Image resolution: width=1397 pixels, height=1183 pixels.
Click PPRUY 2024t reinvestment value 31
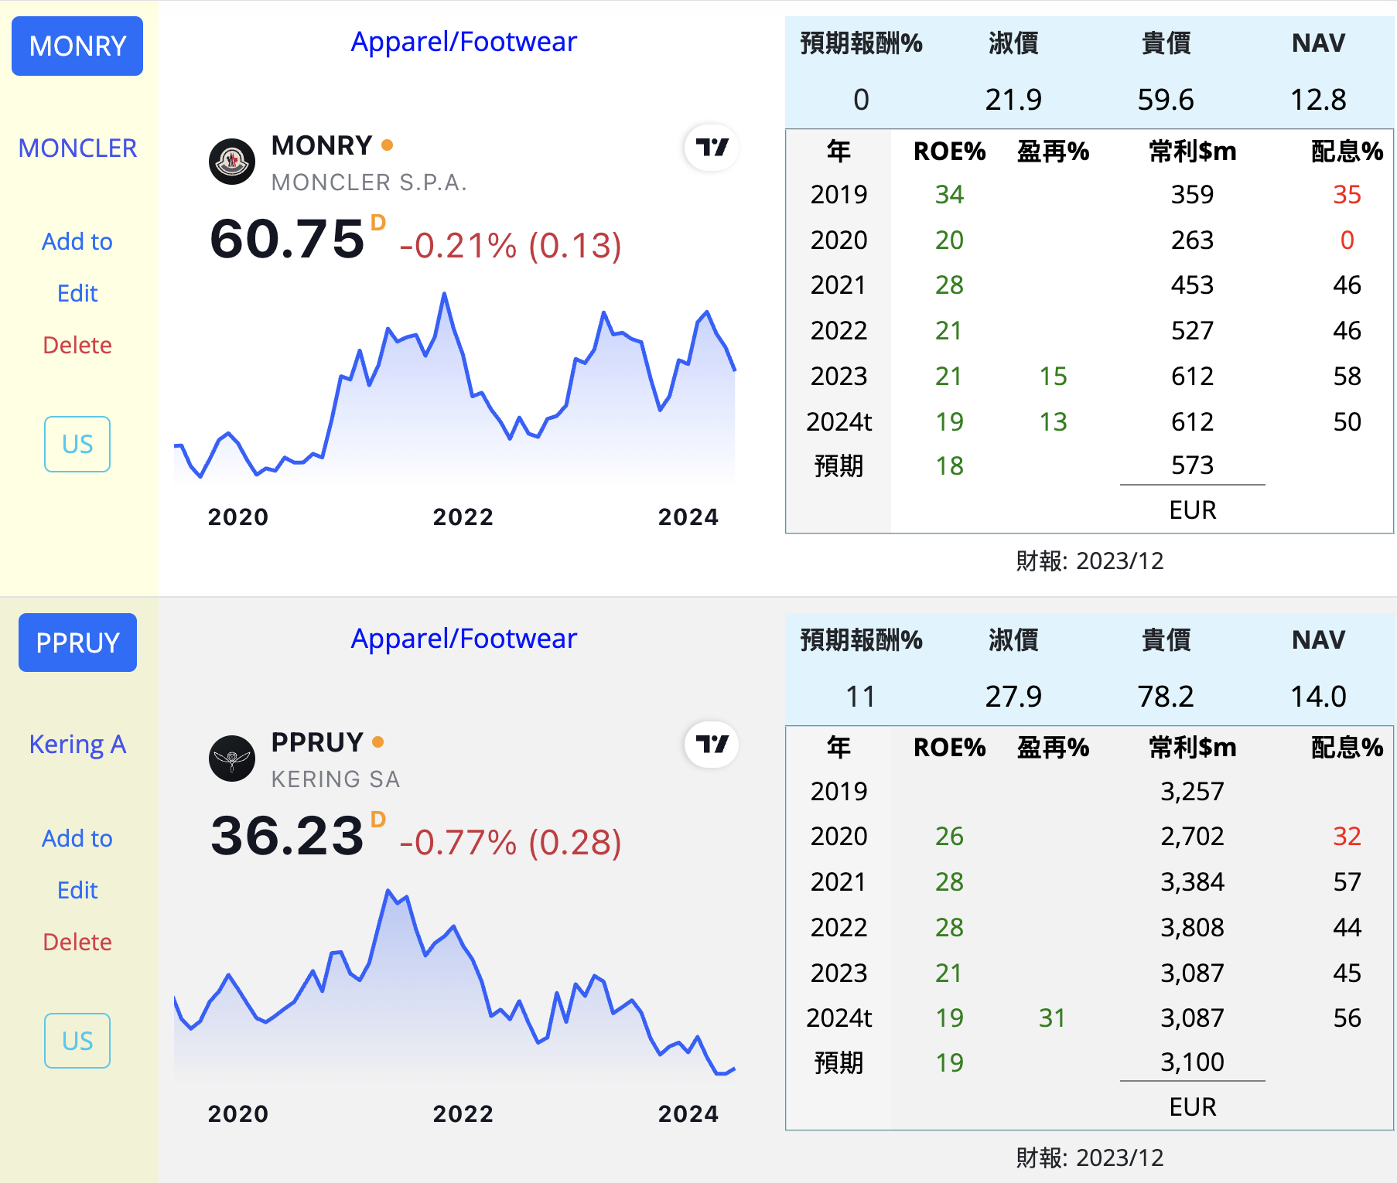1052,1018
